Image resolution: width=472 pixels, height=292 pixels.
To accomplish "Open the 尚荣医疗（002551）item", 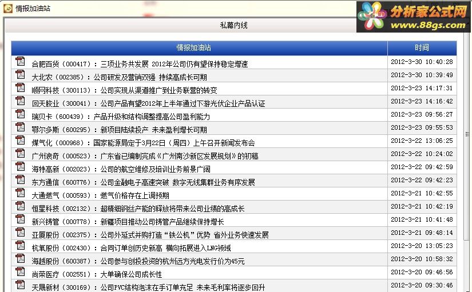I will 97,274.
